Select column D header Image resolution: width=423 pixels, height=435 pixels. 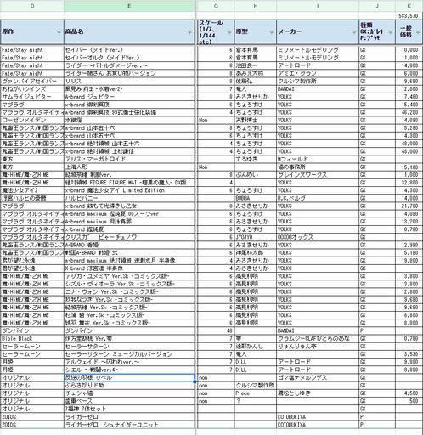32,6
